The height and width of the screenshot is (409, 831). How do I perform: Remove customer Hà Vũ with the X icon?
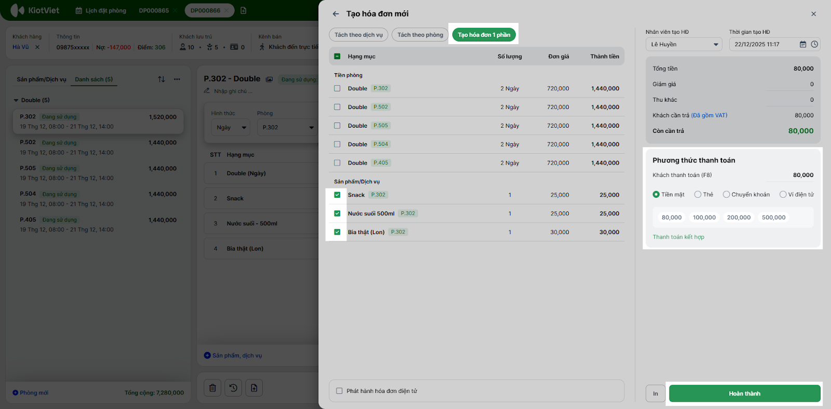pyautogui.click(x=37, y=47)
